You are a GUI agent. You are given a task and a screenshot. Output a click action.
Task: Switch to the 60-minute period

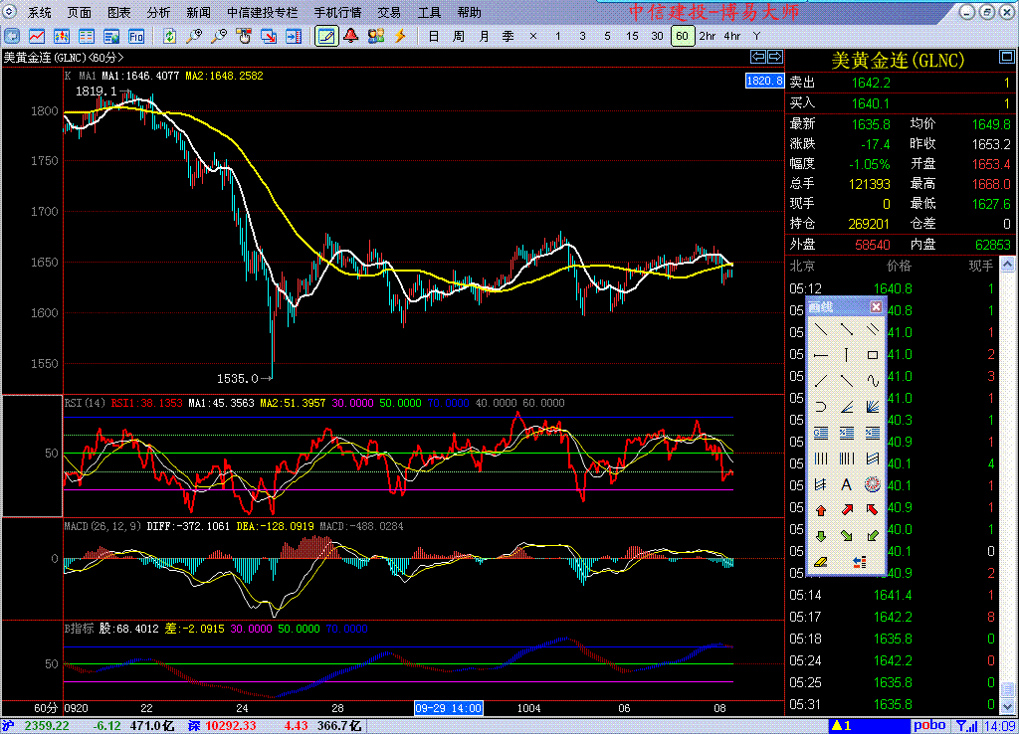coord(682,36)
